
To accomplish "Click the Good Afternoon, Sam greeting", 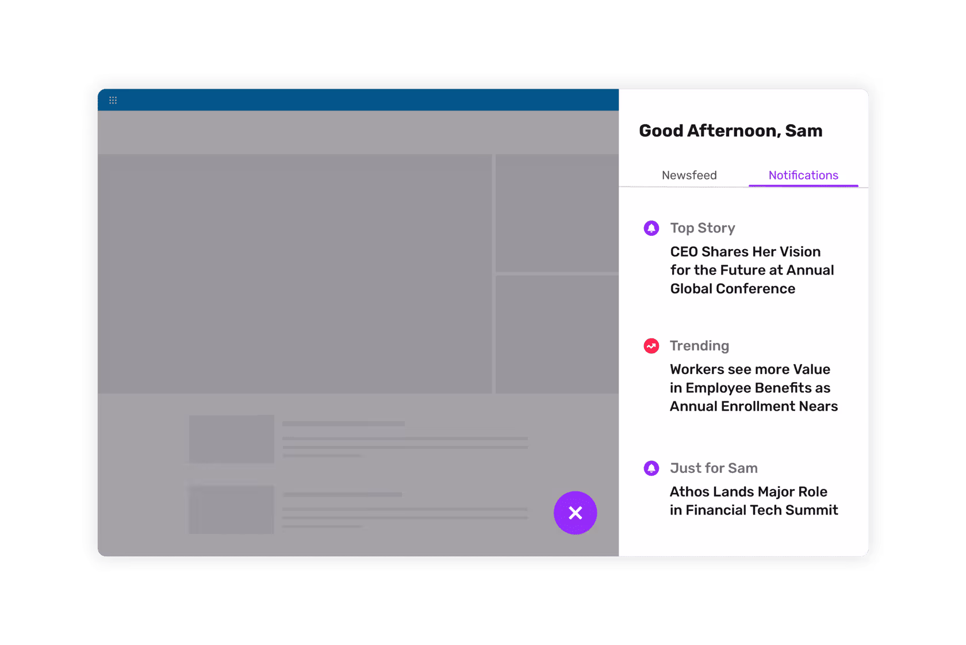I will tap(730, 131).
